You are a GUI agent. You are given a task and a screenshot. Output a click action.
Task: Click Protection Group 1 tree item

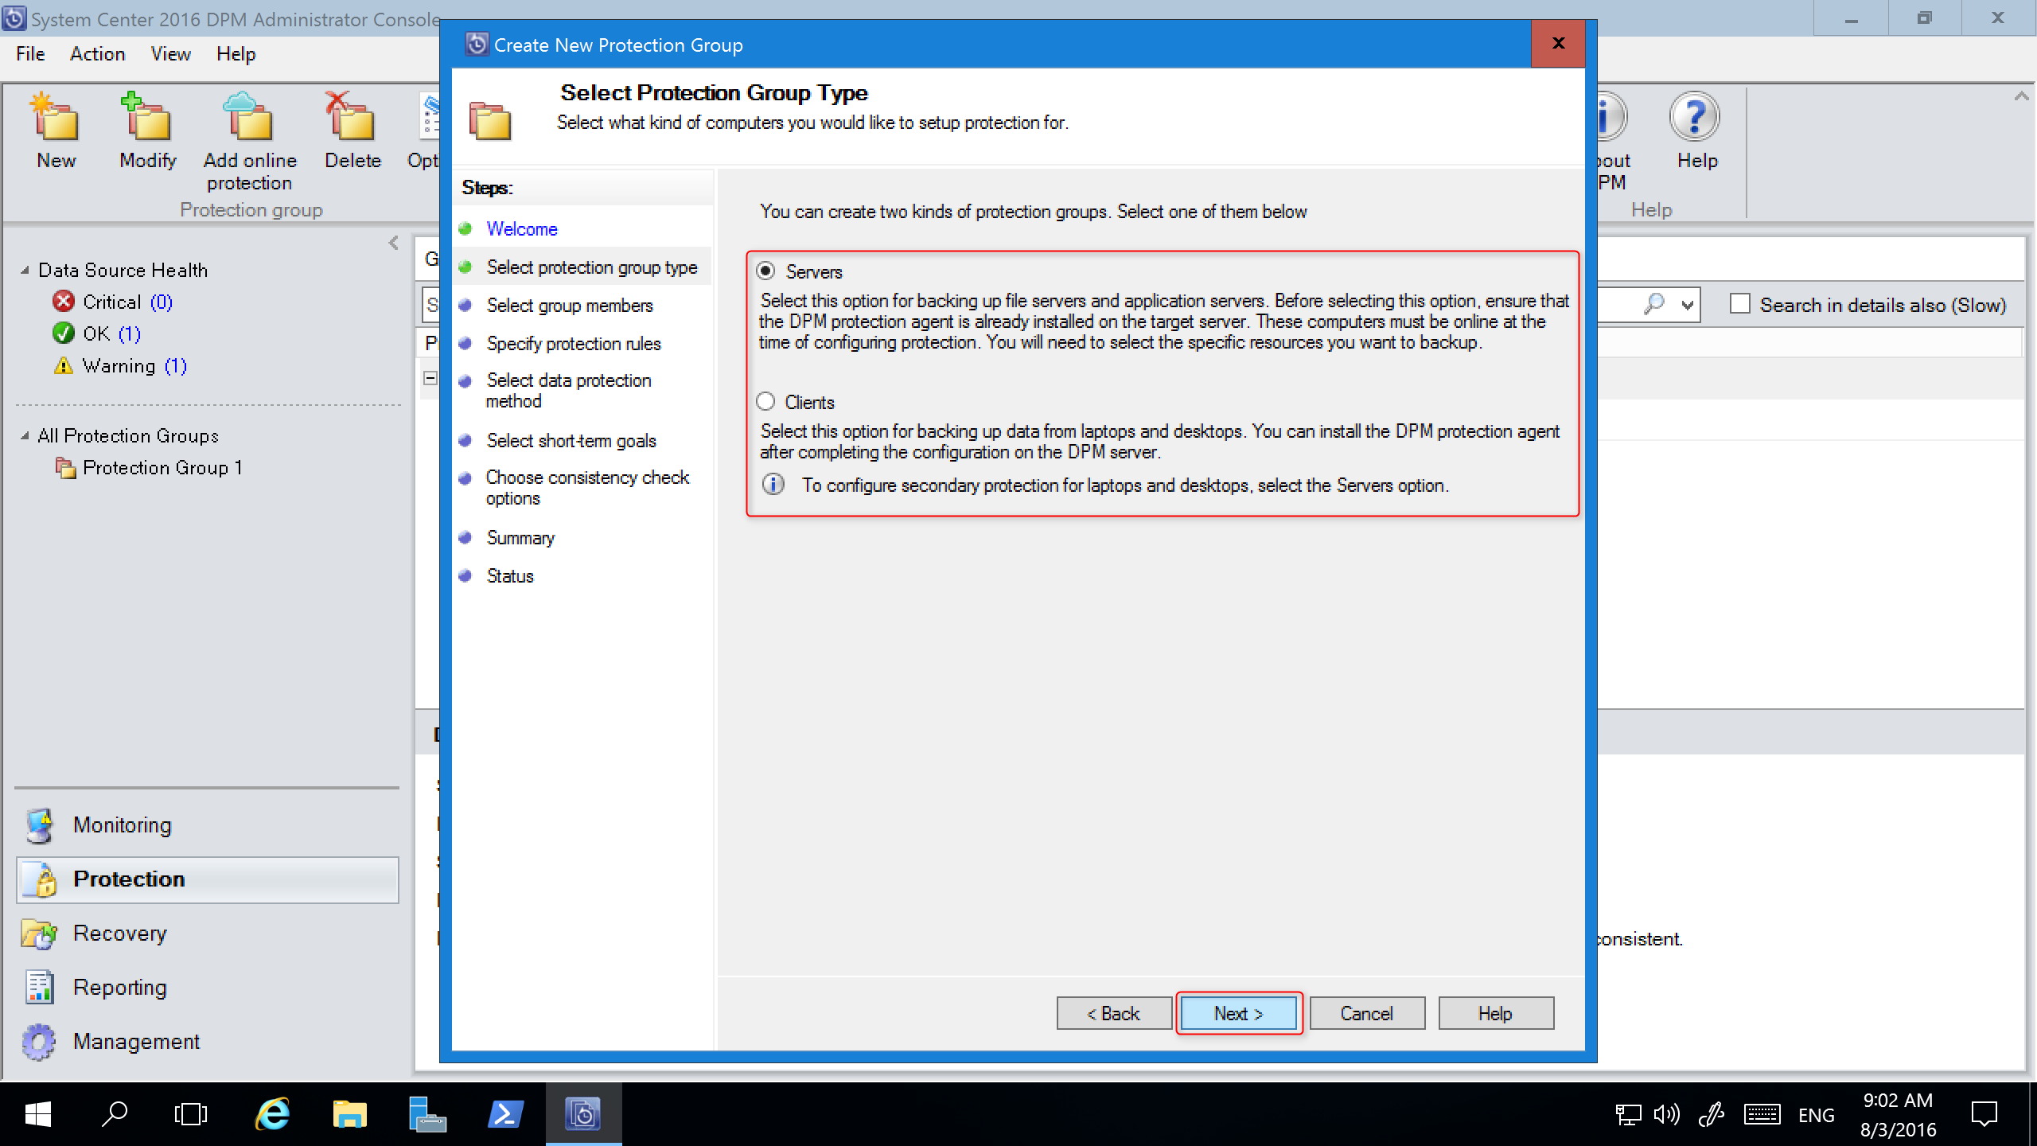pos(164,467)
